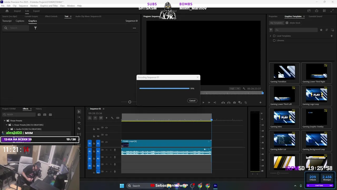Toggle timeline captions CC button
Viewport: 337px width, 190px height.
coord(118,118)
